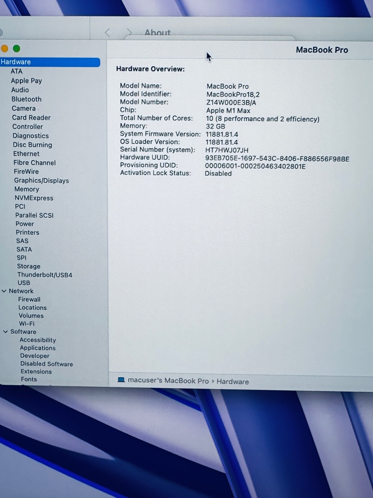Select the About title in rear window
Image resolution: width=373 pixels, height=498 pixels.
158,32
